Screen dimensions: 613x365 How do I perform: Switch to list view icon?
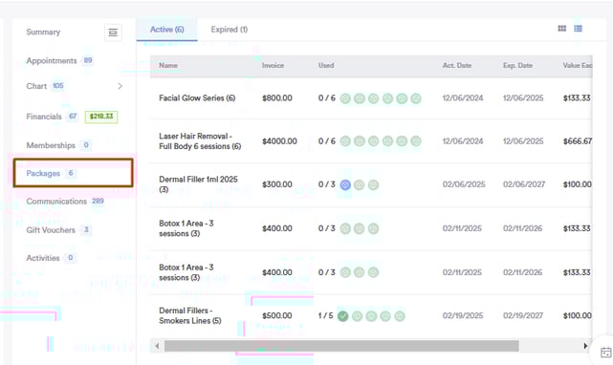click(578, 29)
